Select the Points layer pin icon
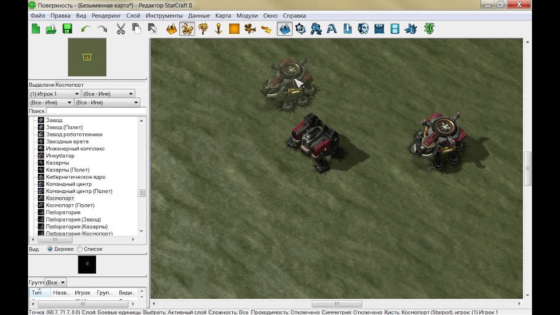 [219, 29]
